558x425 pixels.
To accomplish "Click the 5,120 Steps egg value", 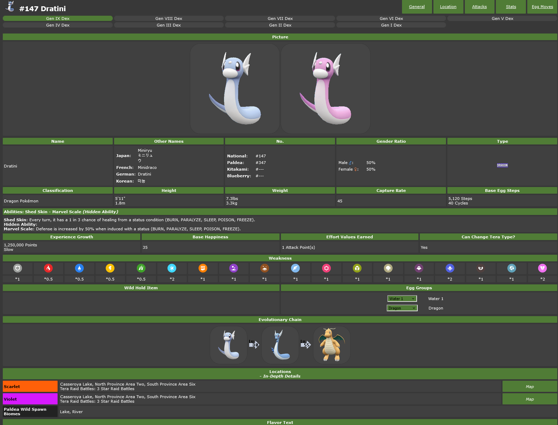I will (x=460, y=199).
